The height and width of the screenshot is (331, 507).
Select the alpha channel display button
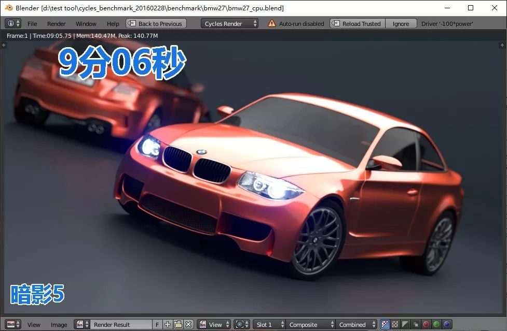click(x=405, y=324)
